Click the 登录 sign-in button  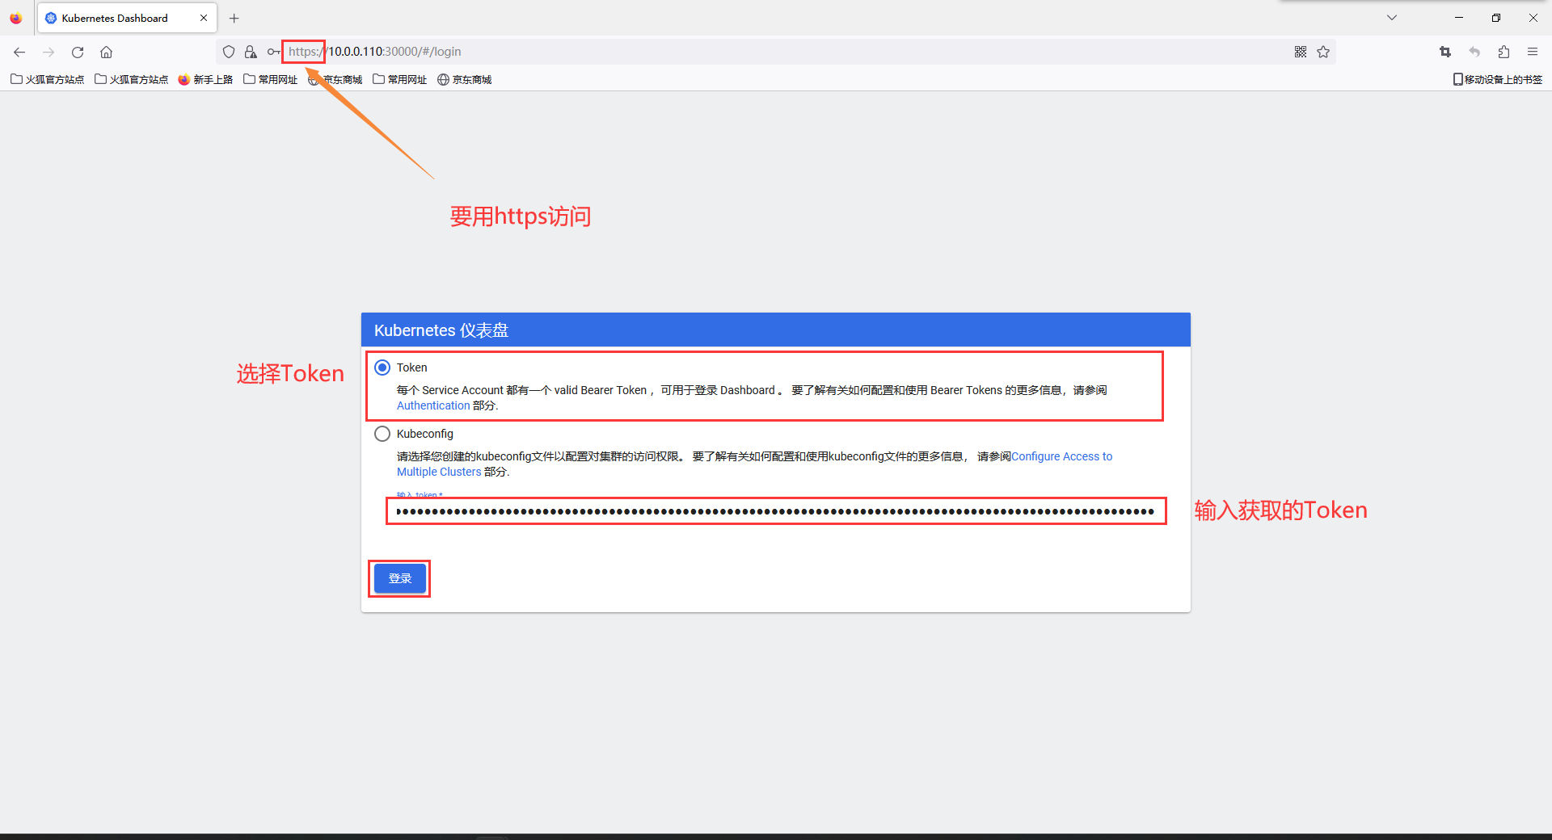[400, 578]
